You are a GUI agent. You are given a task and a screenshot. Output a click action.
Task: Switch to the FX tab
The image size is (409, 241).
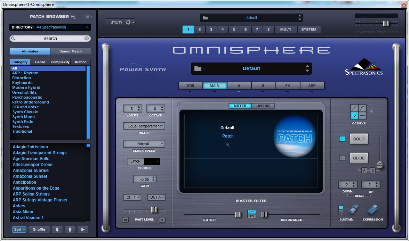coord(287,86)
